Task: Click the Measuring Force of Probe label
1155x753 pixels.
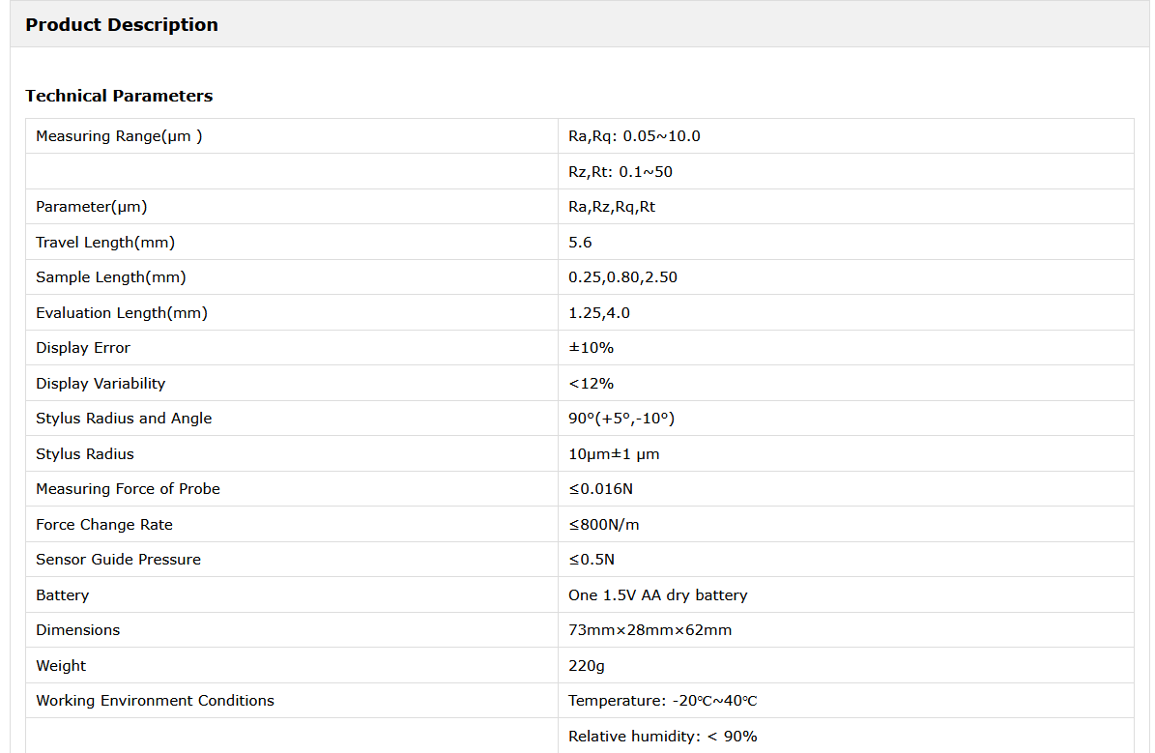Action: pyautogui.click(x=128, y=489)
